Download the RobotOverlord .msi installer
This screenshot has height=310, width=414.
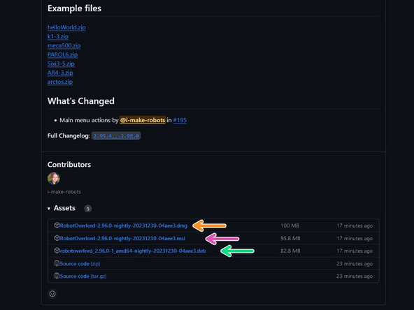122,238
